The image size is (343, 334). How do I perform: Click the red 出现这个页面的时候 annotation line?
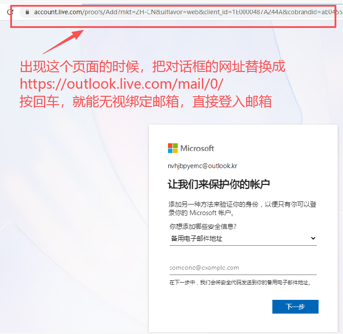coord(152,67)
